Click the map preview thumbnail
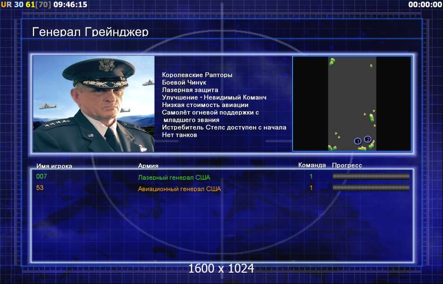The image size is (443, 284). (352, 104)
